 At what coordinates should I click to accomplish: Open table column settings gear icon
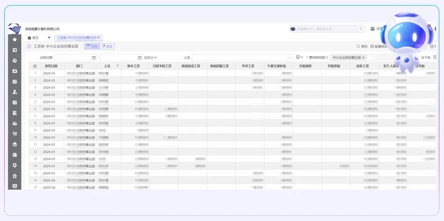(x=35, y=66)
